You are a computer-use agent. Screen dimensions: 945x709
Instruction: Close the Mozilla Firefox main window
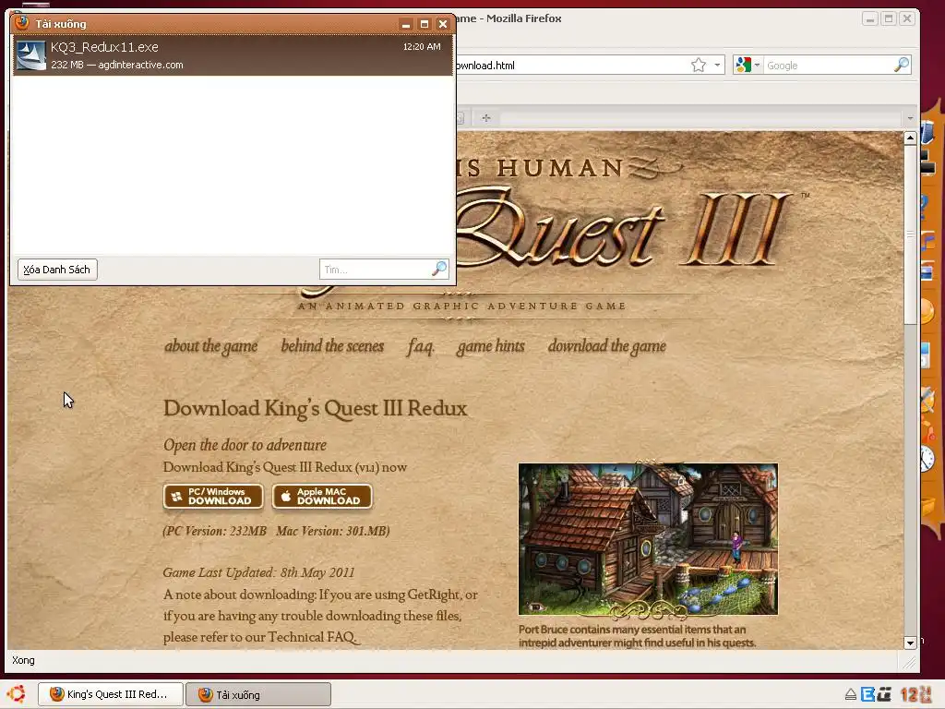point(906,18)
